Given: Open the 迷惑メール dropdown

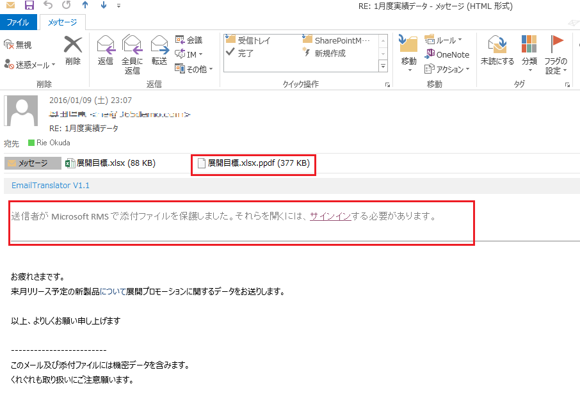Looking at the screenshot, I should [x=29, y=65].
